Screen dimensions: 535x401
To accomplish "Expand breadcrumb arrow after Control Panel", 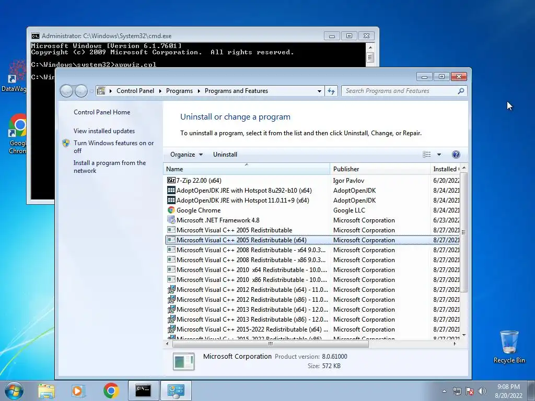I will [160, 91].
